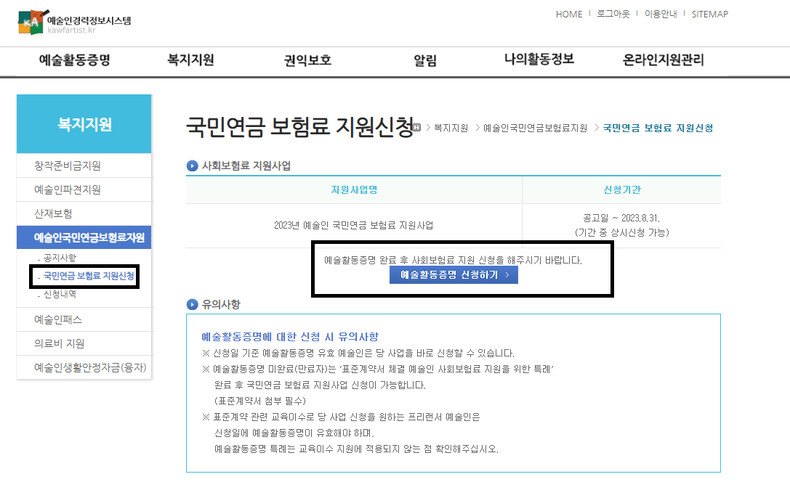790x490 pixels.
Task: Click the 국민연금 보험료 지원신청 breadcrumb link
Action: (x=657, y=127)
